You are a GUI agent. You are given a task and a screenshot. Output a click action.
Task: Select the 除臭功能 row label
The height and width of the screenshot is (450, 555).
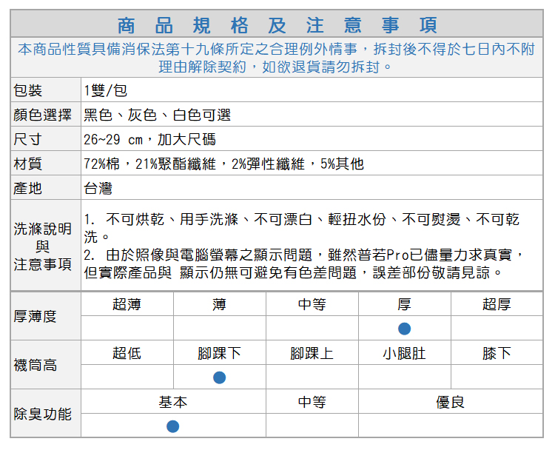pos(43,414)
